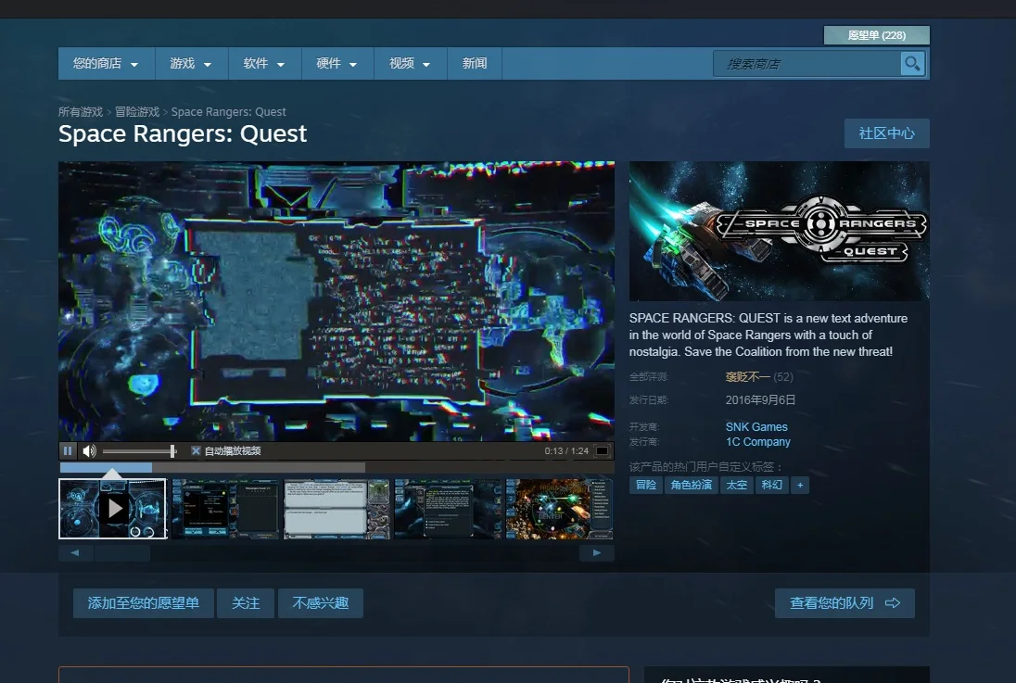Seek along the video progress bar

(x=337, y=467)
